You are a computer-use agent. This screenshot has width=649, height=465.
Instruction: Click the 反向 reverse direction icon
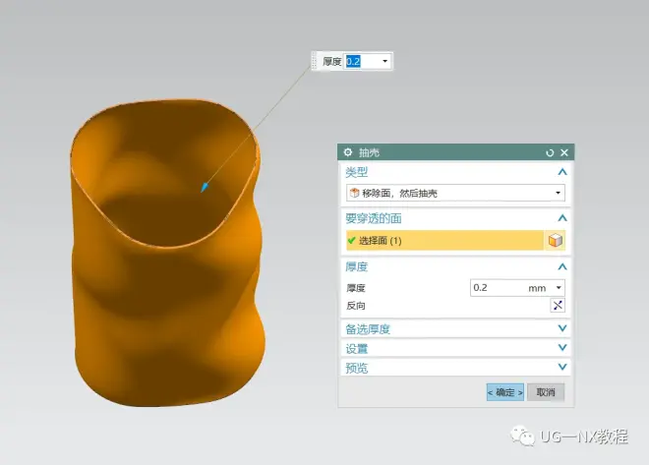point(557,305)
